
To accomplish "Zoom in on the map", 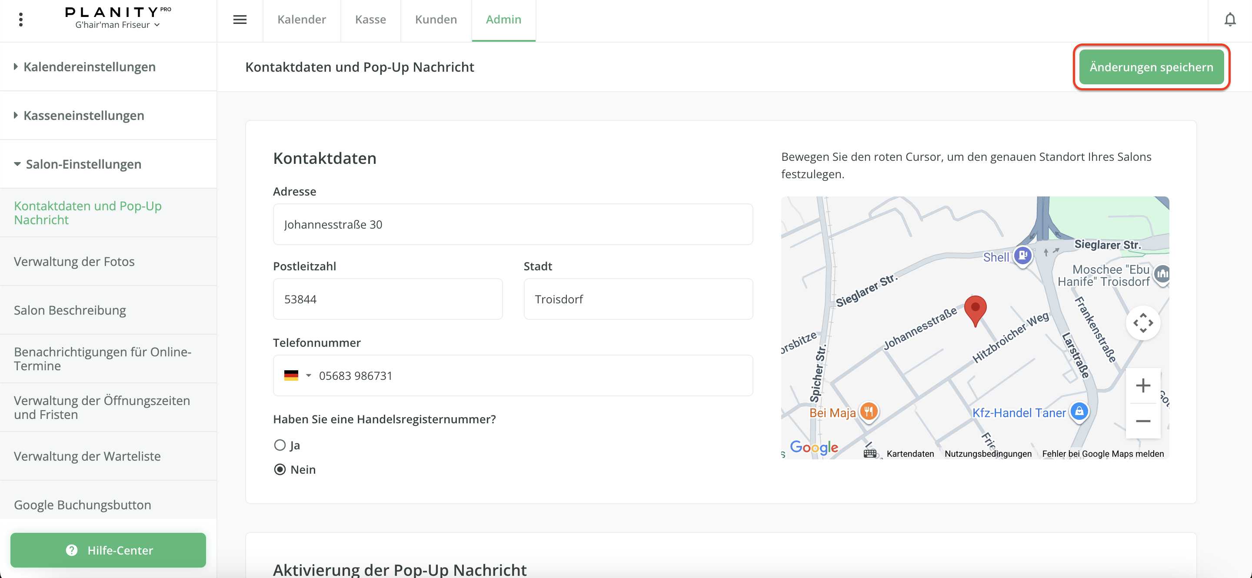I will (x=1142, y=385).
